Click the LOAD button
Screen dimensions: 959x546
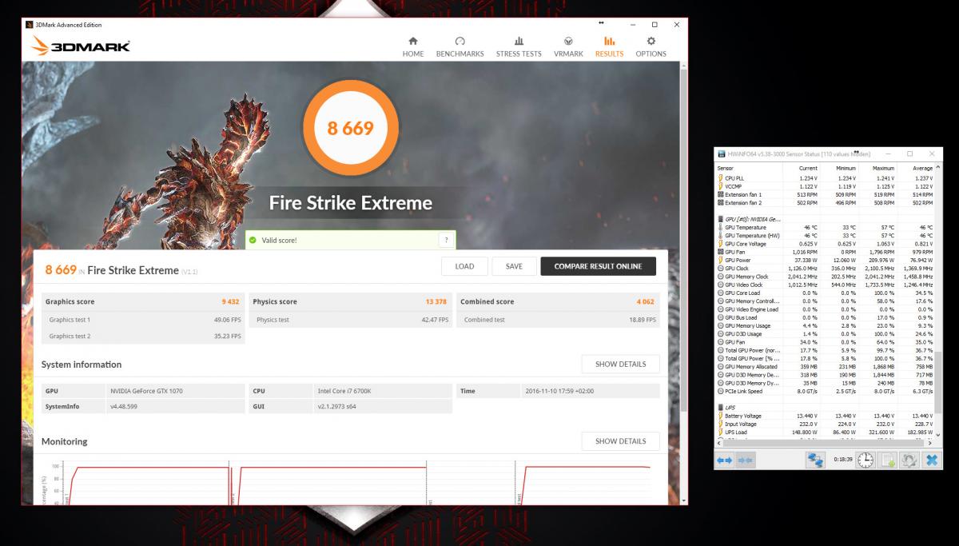(464, 266)
